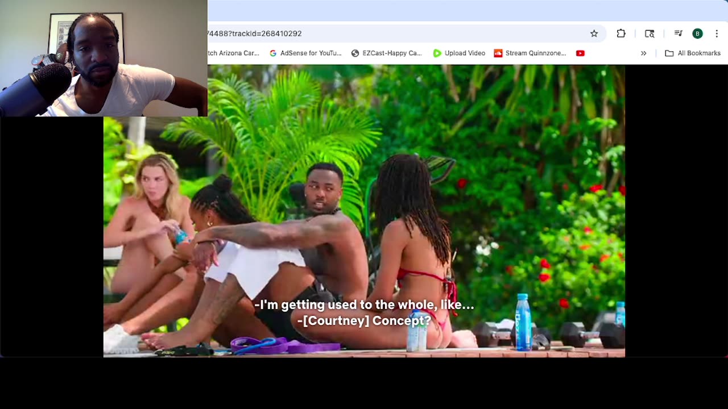The image size is (728, 409).
Task: Open the Upload Video bookmark
Action: 459,53
